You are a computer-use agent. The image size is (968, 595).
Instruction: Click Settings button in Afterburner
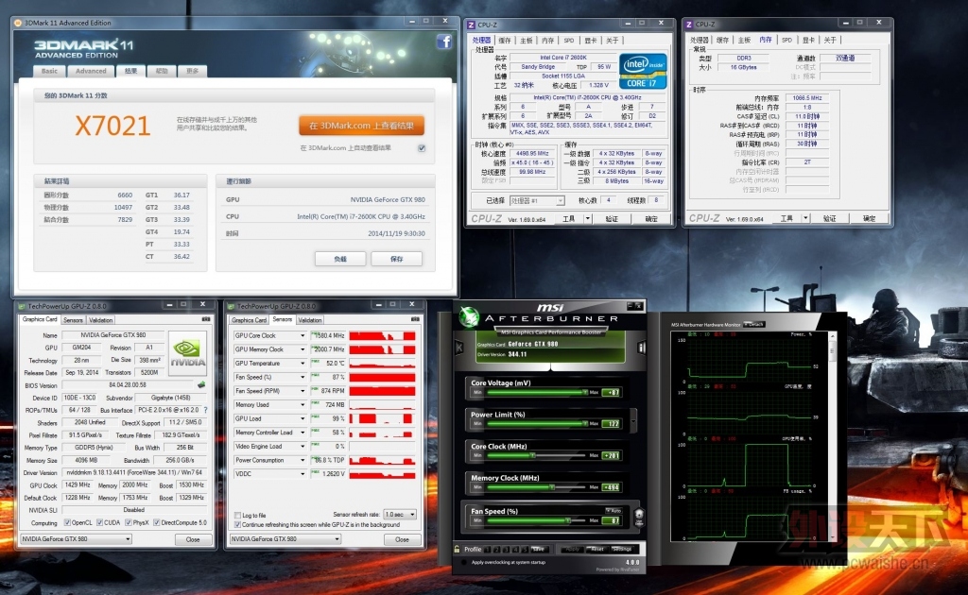coord(622,549)
